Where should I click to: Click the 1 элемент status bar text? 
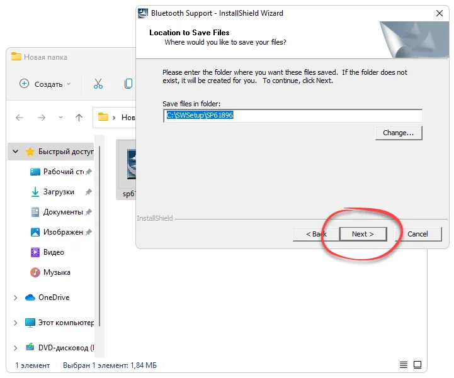click(x=33, y=365)
